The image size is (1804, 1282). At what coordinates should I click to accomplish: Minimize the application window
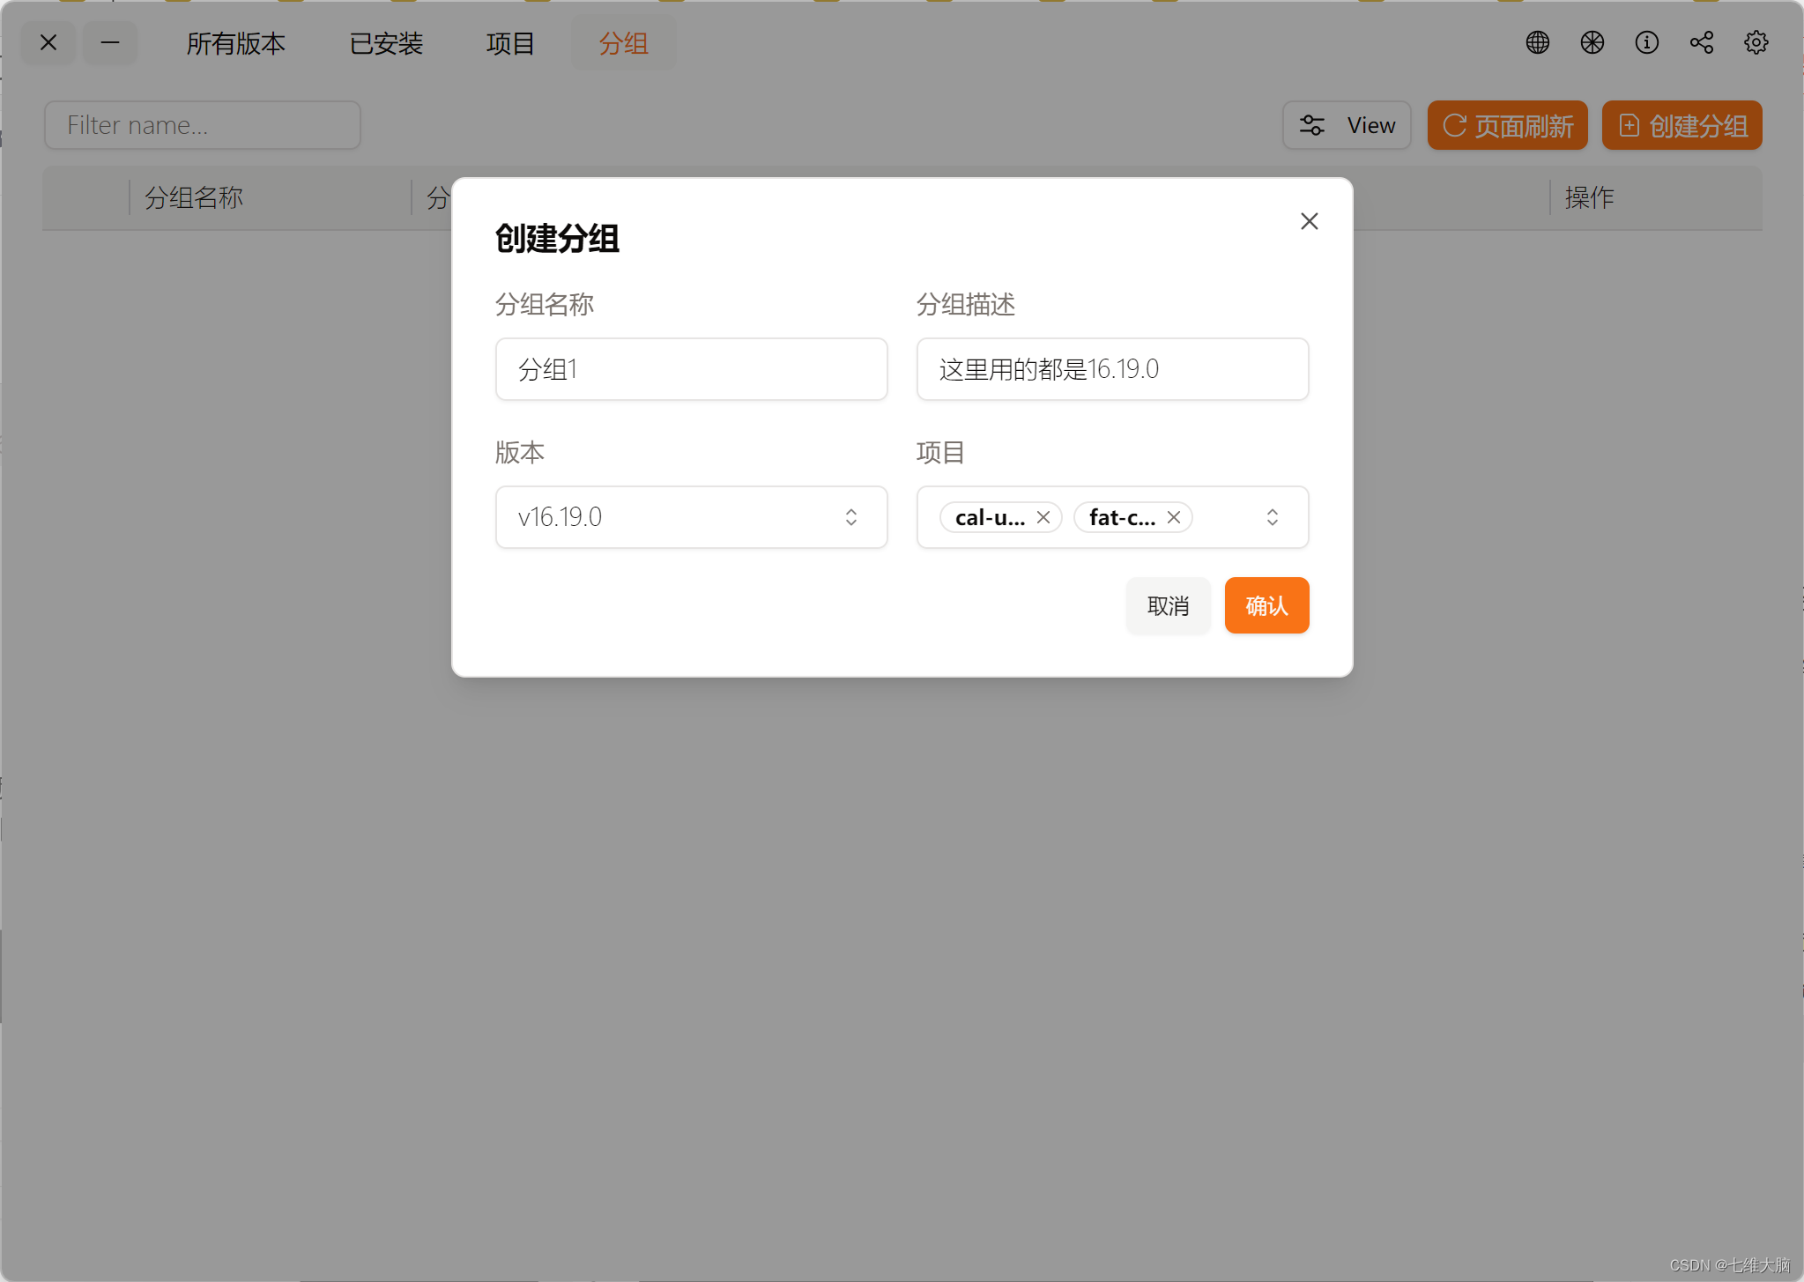pyautogui.click(x=110, y=42)
